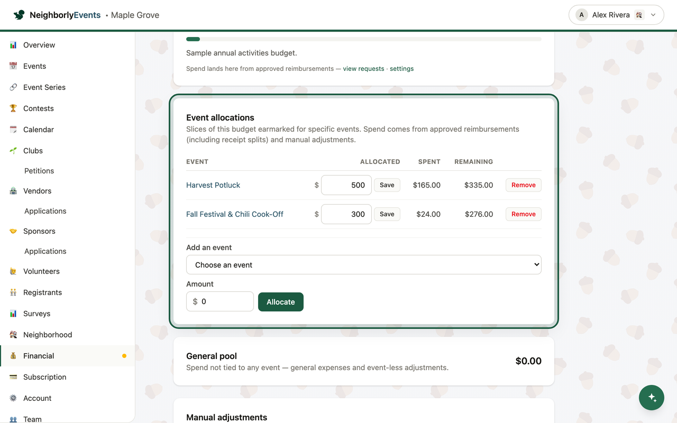Click the NeighborlyEvents squirrel logo

coord(19,15)
